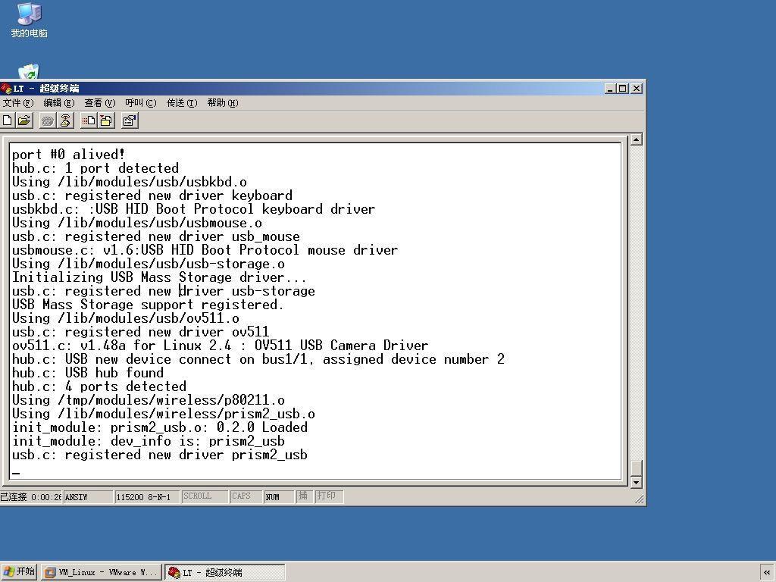The width and height of the screenshot is (776, 582).
Task: Click the line "hub.c: USB hub found"
Action: point(88,373)
